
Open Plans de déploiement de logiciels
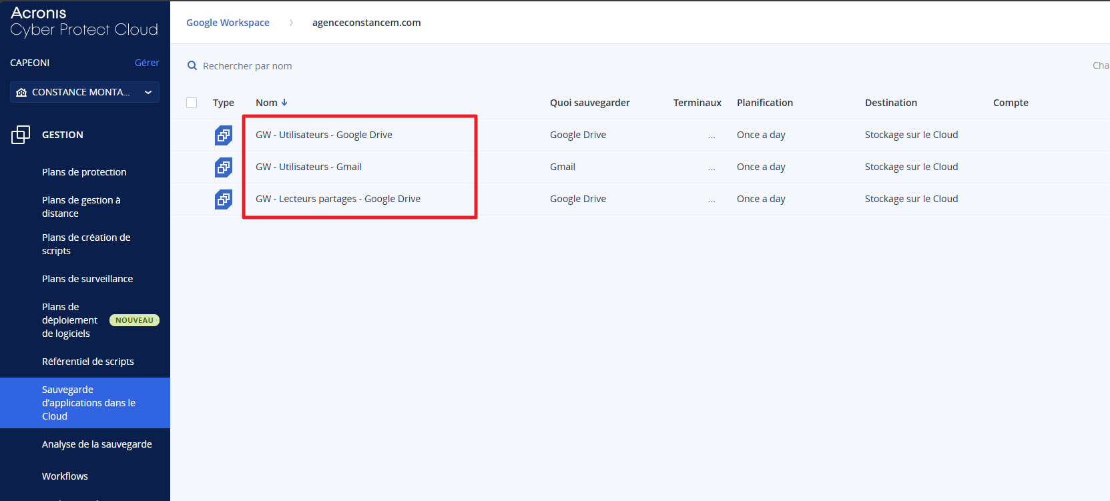pos(69,320)
